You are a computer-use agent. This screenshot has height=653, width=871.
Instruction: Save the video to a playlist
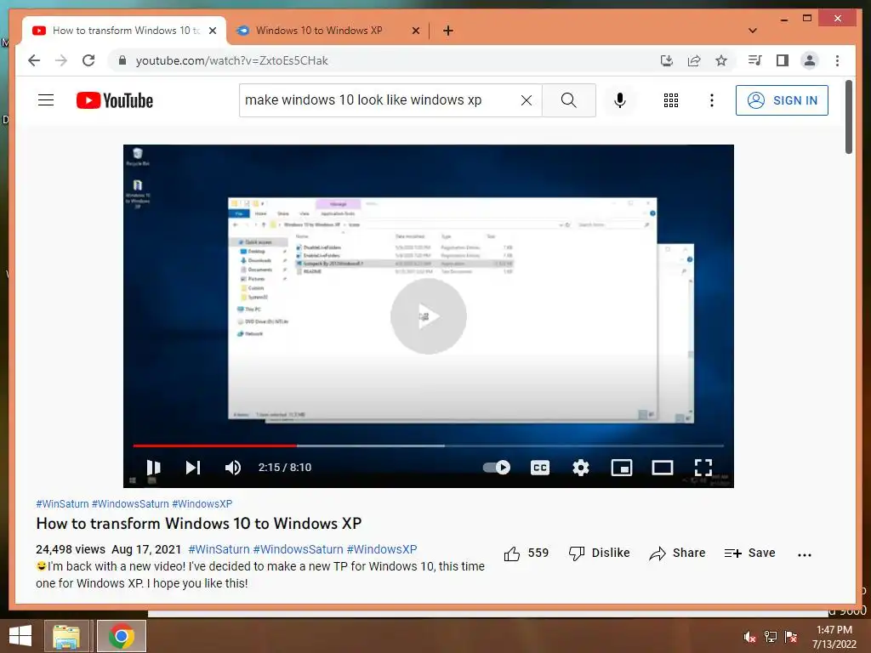tap(749, 553)
